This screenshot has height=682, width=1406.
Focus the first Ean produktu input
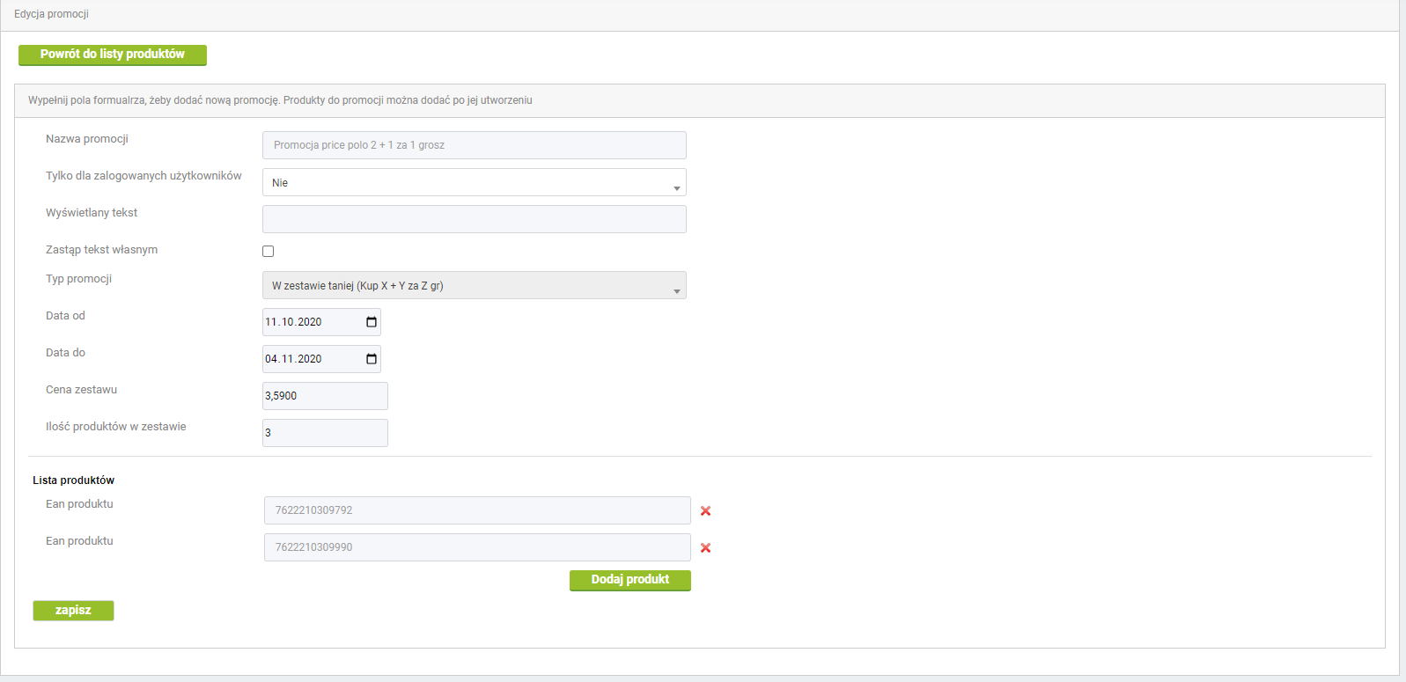(476, 510)
